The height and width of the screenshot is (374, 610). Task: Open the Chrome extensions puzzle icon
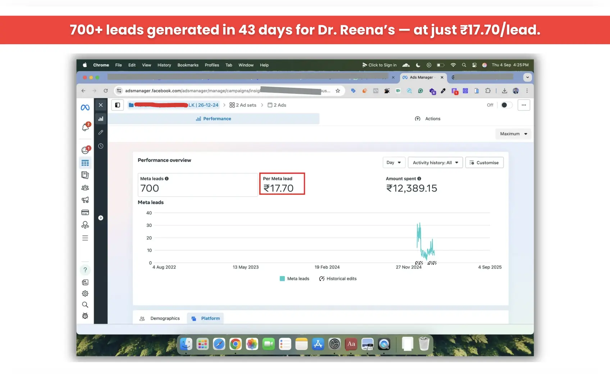coord(488,91)
